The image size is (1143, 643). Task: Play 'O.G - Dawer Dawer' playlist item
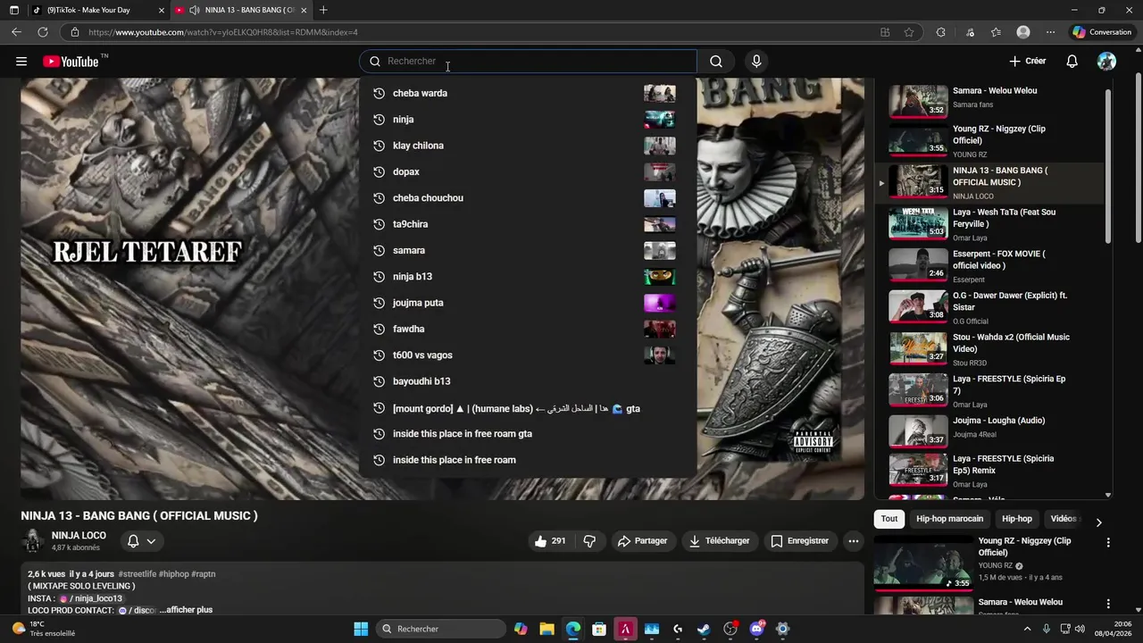(989, 307)
